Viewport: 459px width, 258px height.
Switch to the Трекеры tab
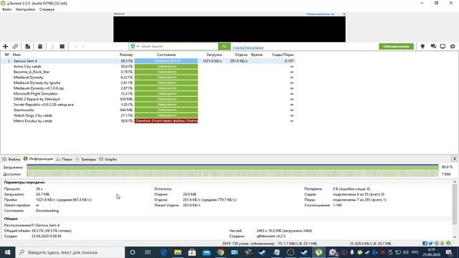coord(85,159)
